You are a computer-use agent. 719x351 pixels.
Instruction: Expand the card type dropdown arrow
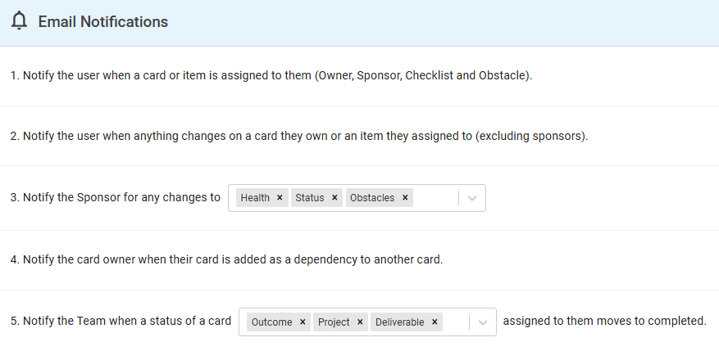click(482, 322)
